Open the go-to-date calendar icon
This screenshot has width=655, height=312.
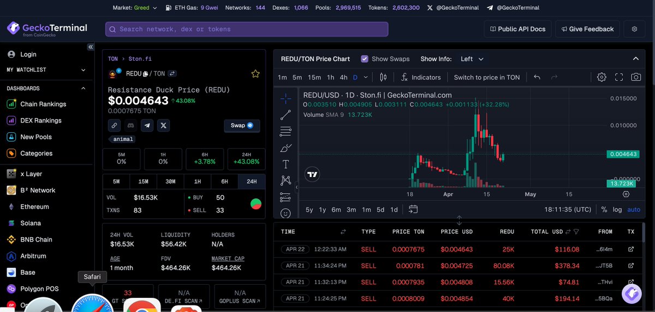pos(413,209)
